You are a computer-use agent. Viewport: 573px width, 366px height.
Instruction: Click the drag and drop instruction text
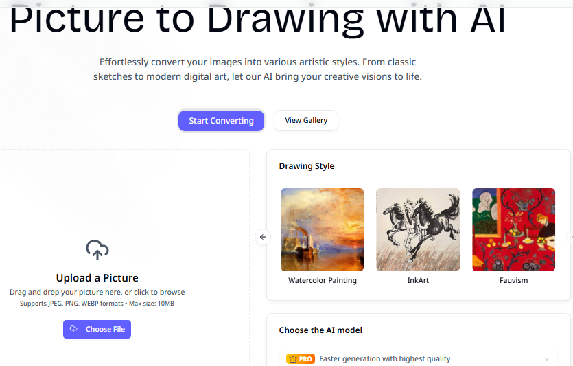97,293
